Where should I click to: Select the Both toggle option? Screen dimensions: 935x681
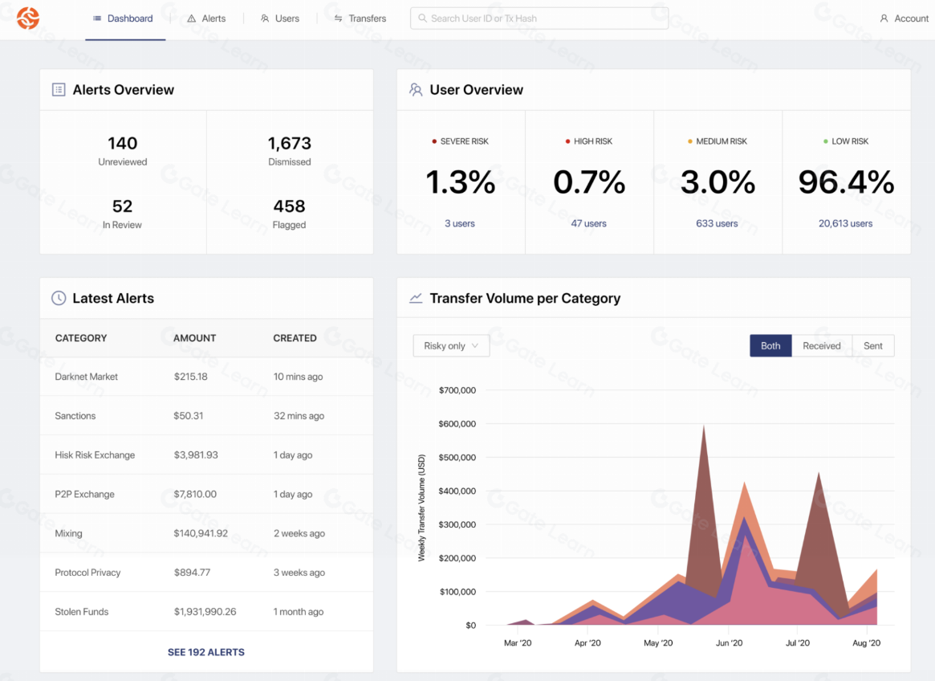pos(770,346)
